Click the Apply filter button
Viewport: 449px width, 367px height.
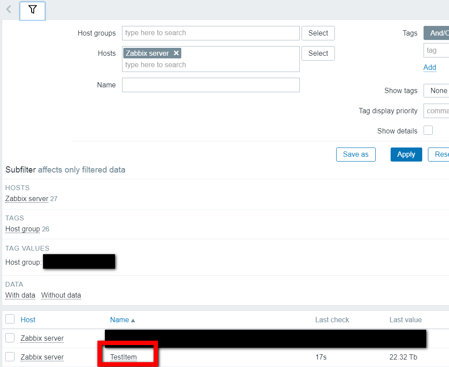tap(406, 155)
